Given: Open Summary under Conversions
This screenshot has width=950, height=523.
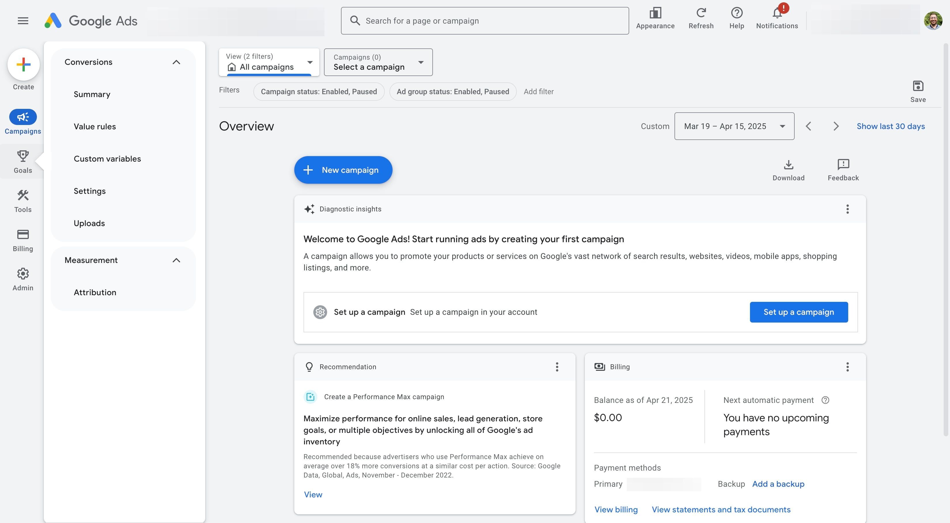Looking at the screenshot, I should pyautogui.click(x=92, y=94).
